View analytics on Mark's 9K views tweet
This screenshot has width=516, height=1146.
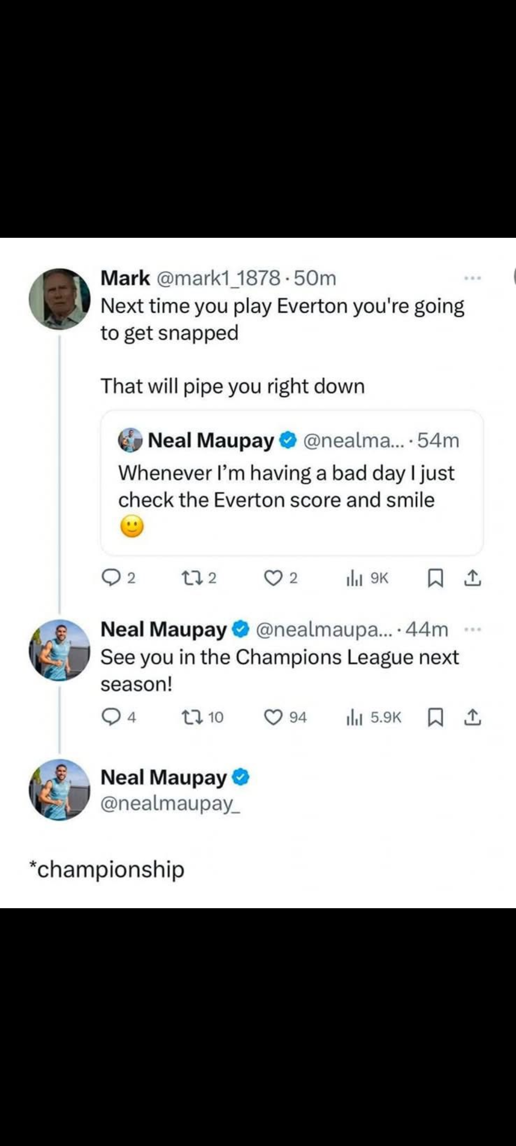click(355, 579)
